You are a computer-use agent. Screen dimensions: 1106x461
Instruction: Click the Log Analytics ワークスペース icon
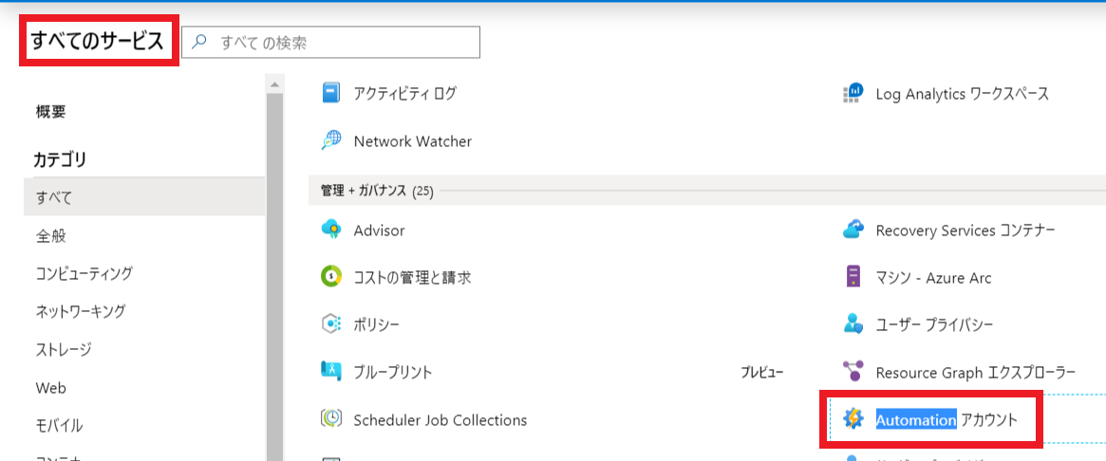[853, 93]
